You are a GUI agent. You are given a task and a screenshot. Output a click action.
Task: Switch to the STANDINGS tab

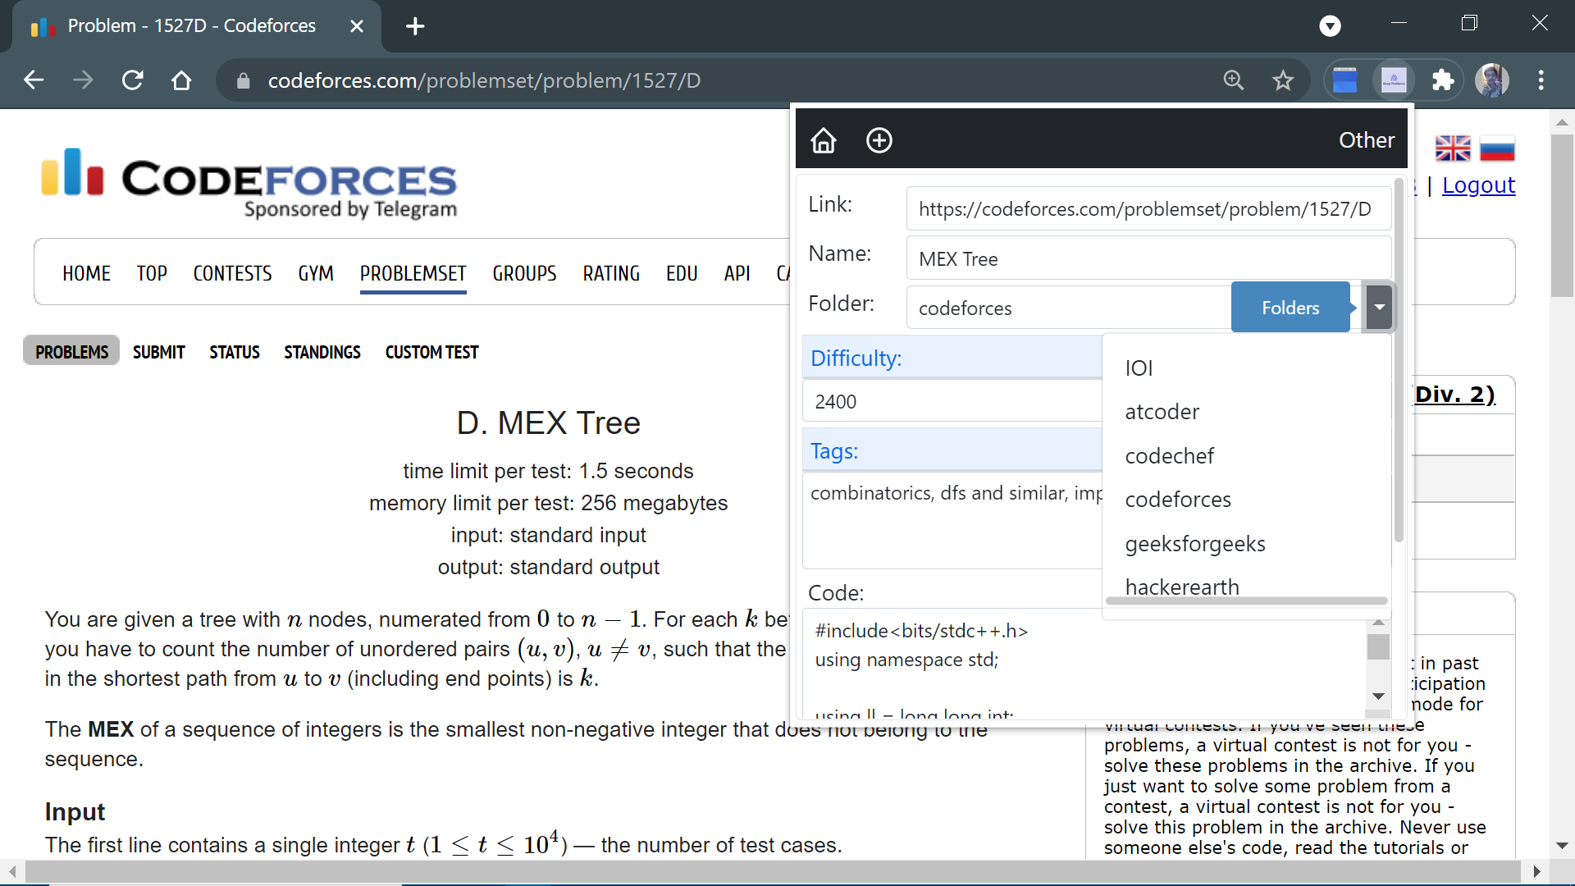pos(322,352)
